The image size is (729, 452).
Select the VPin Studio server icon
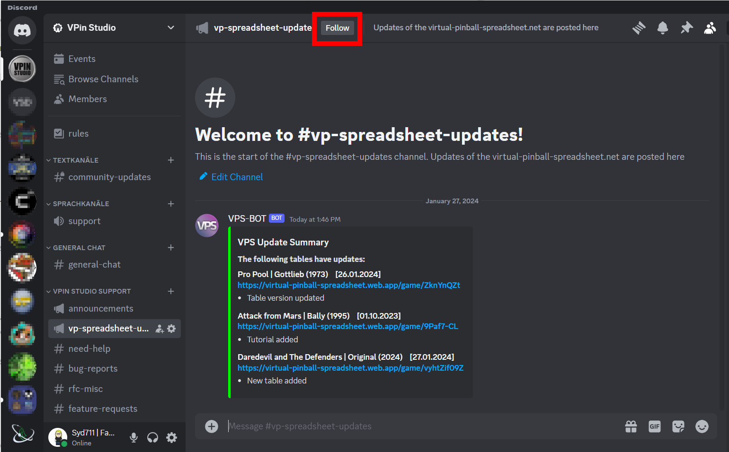coord(22,69)
